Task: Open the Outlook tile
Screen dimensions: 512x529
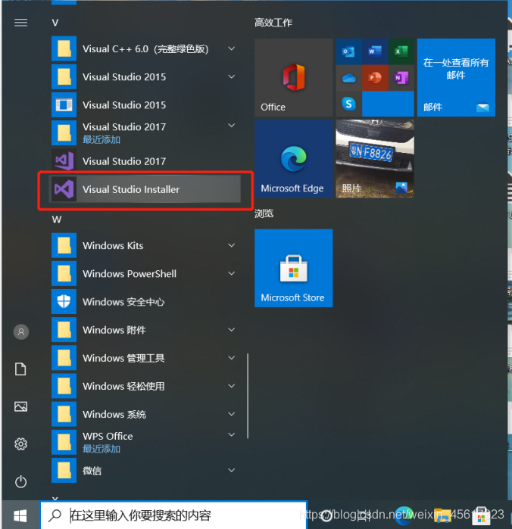Action: click(348, 51)
